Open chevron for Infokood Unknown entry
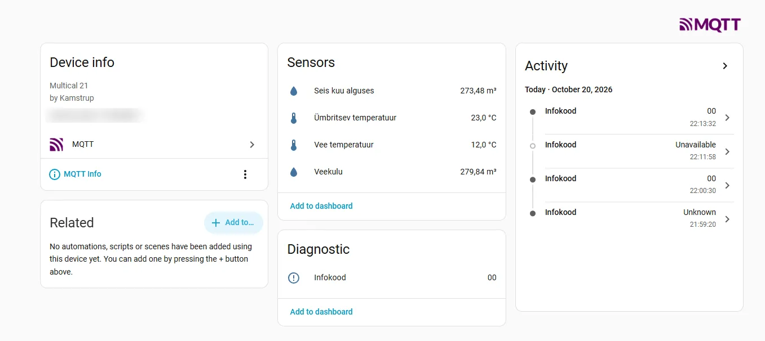The width and height of the screenshot is (765, 341). 727,219
